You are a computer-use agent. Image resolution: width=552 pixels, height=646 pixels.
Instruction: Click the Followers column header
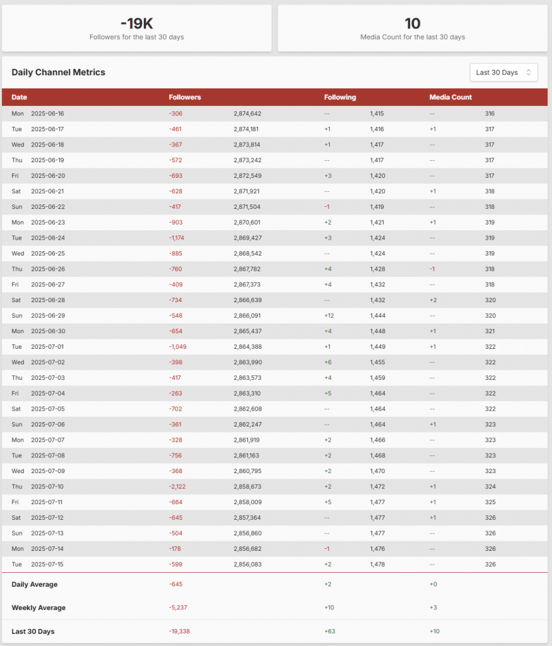[x=185, y=97]
